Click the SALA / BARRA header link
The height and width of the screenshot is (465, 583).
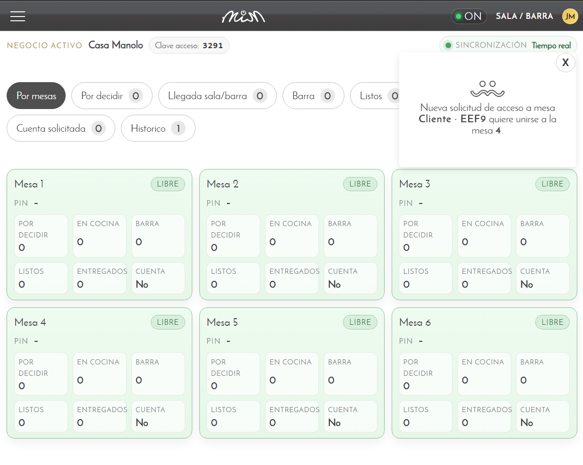pyautogui.click(x=524, y=16)
